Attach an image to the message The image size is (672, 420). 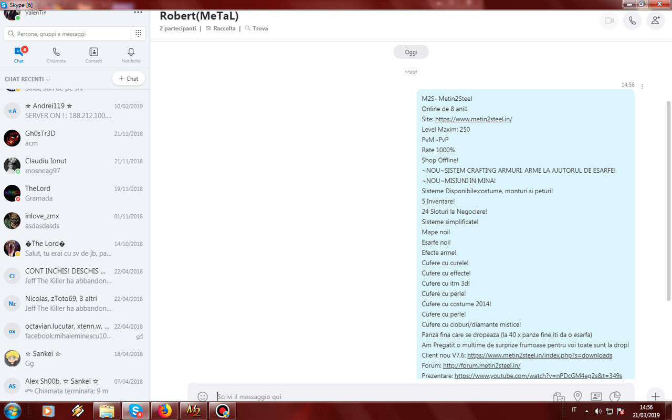click(x=559, y=397)
